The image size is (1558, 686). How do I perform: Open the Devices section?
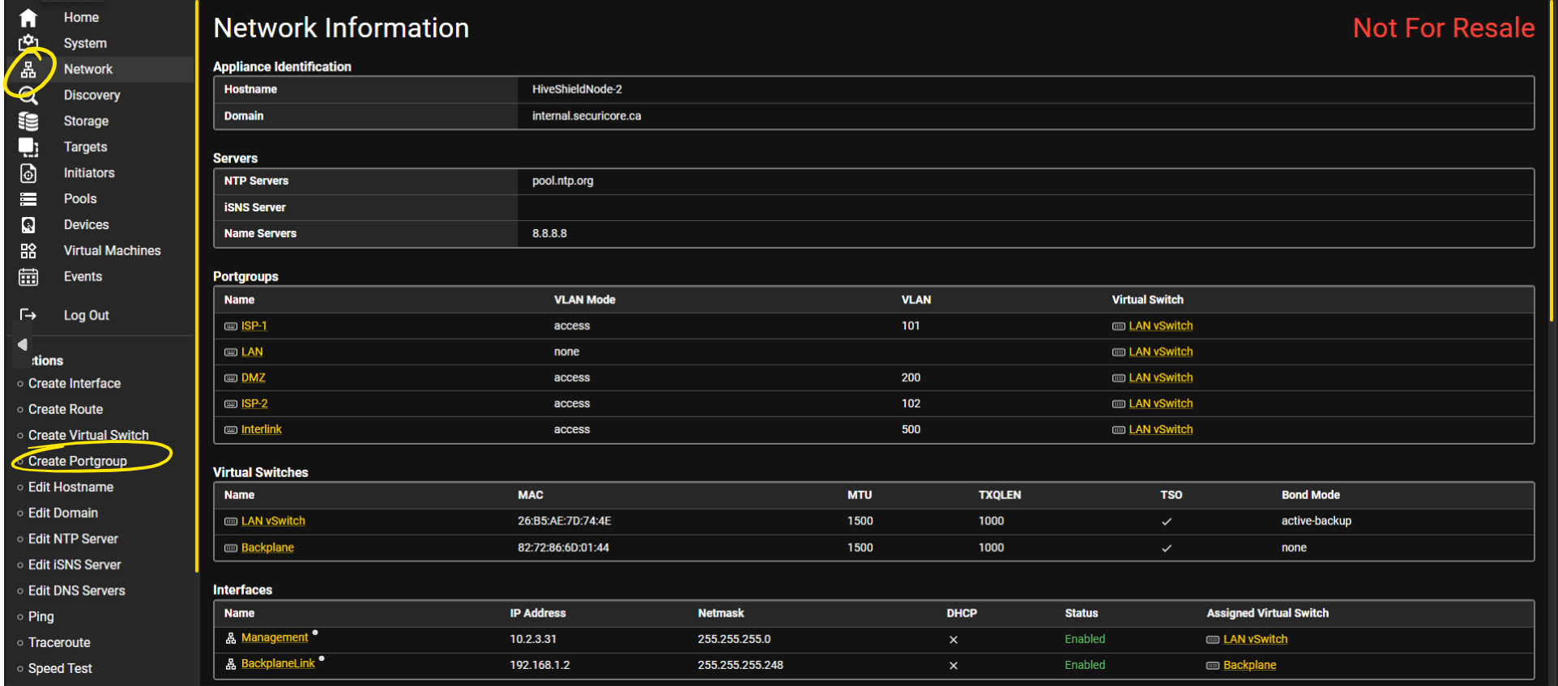[x=86, y=224]
